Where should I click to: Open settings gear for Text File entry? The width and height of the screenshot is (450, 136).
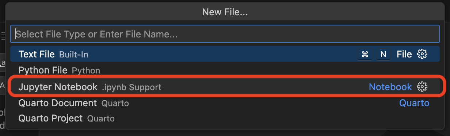[422, 54]
